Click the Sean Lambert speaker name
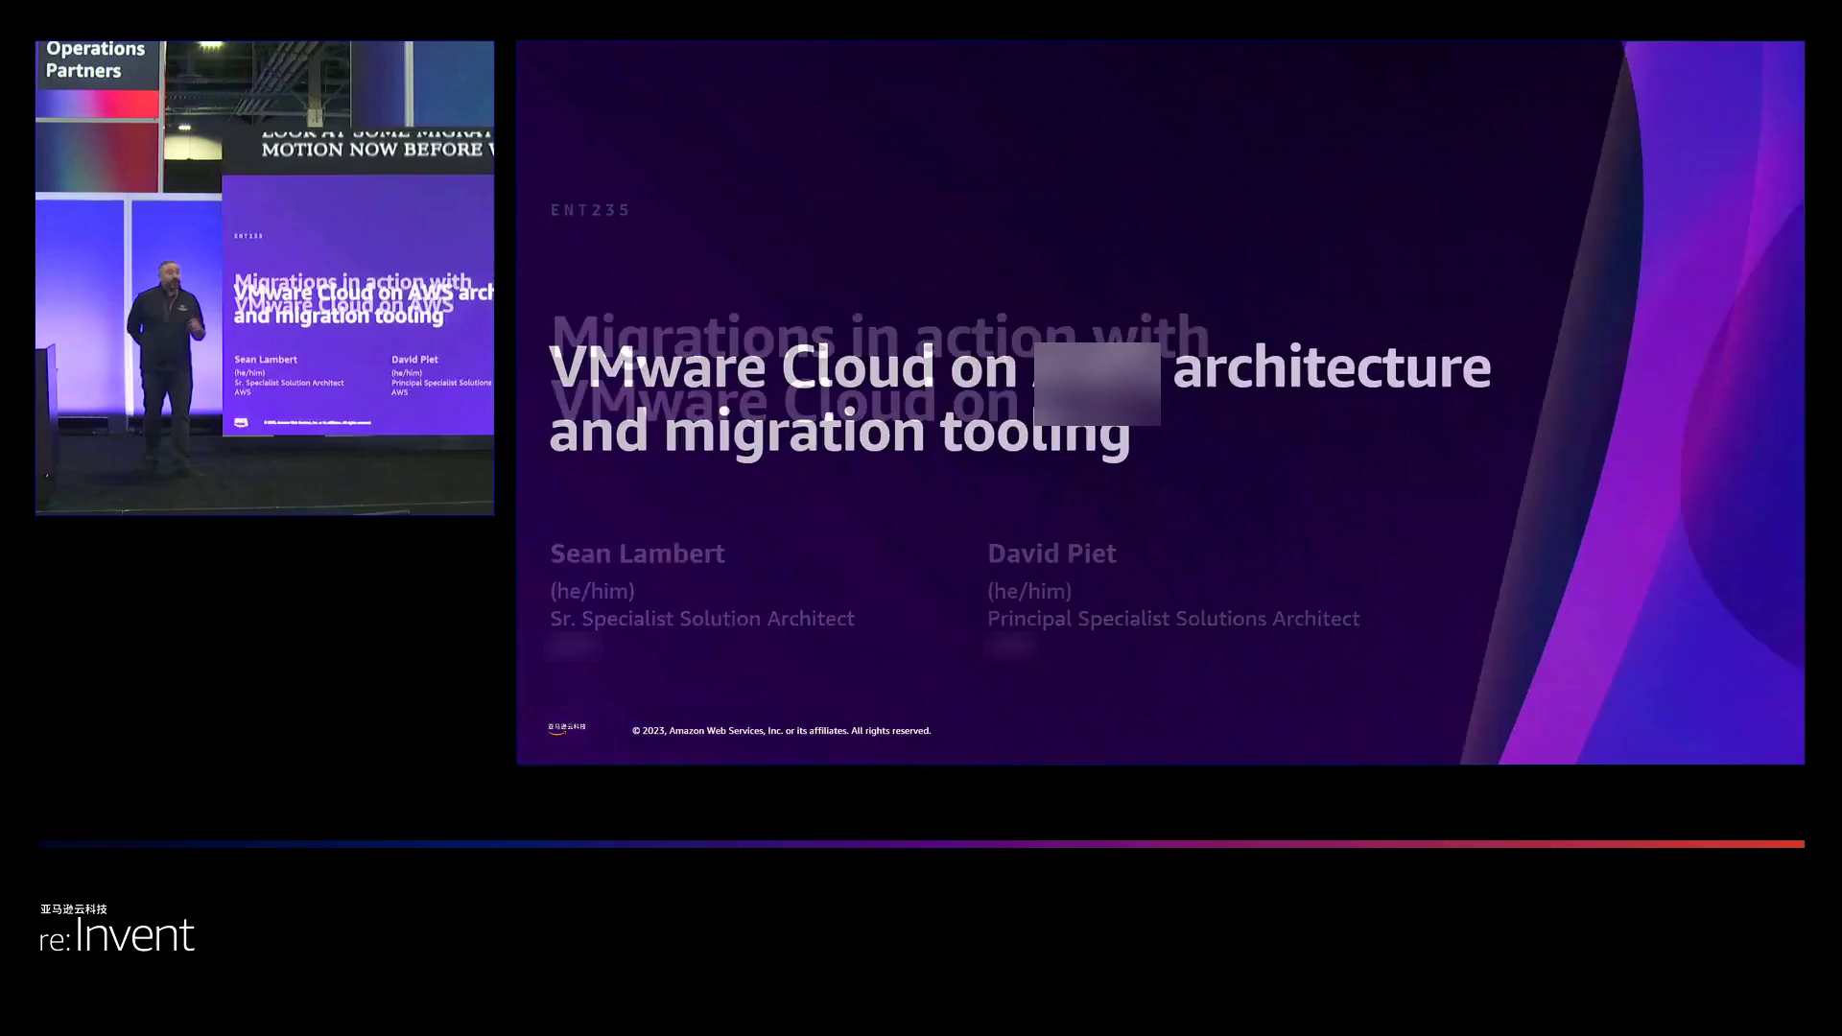1842x1036 pixels. 637,553
